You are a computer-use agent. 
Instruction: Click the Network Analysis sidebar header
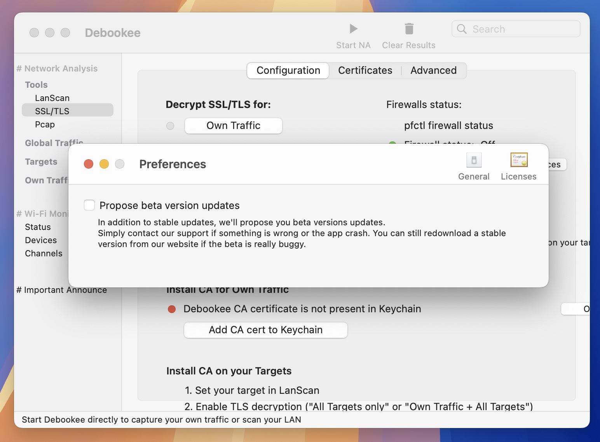[x=57, y=68]
